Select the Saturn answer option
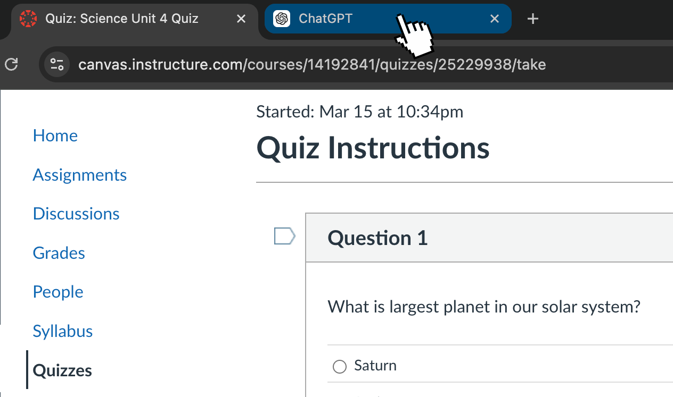The width and height of the screenshot is (673, 397). (339, 367)
